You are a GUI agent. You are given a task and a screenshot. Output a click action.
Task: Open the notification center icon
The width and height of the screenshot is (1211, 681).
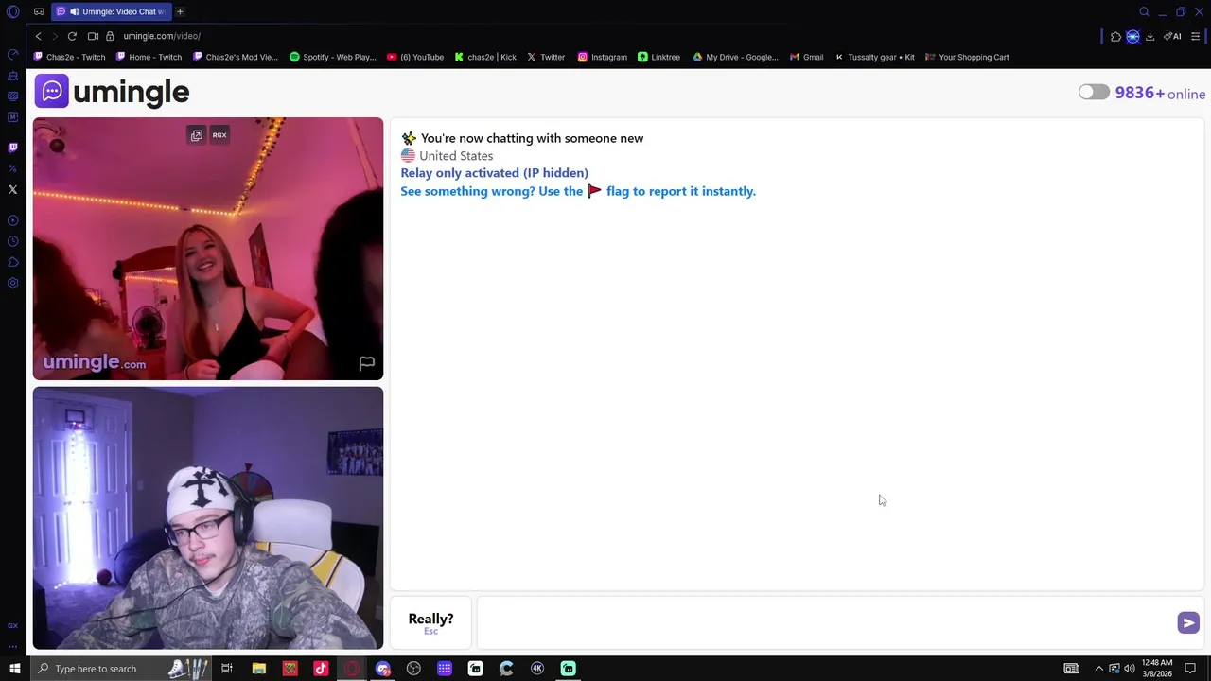pos(1191,669)
